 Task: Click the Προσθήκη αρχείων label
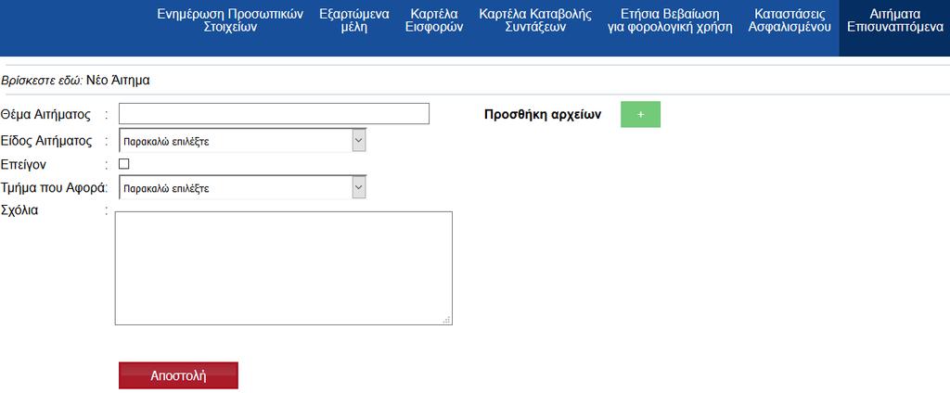[x=543, y=114]
